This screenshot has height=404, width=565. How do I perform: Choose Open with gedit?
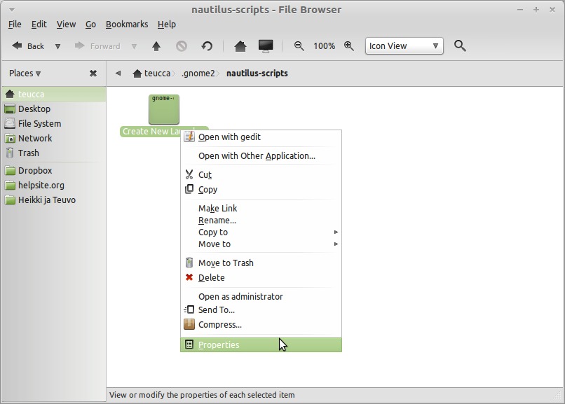pyautogui.click(x=261, y=137)
